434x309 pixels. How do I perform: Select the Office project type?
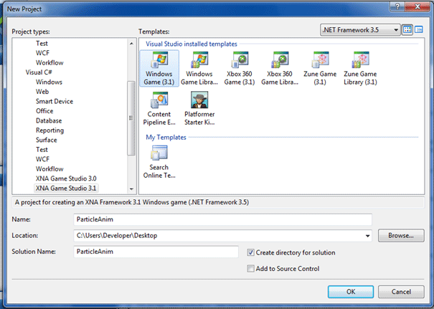(x=44, y=111)
